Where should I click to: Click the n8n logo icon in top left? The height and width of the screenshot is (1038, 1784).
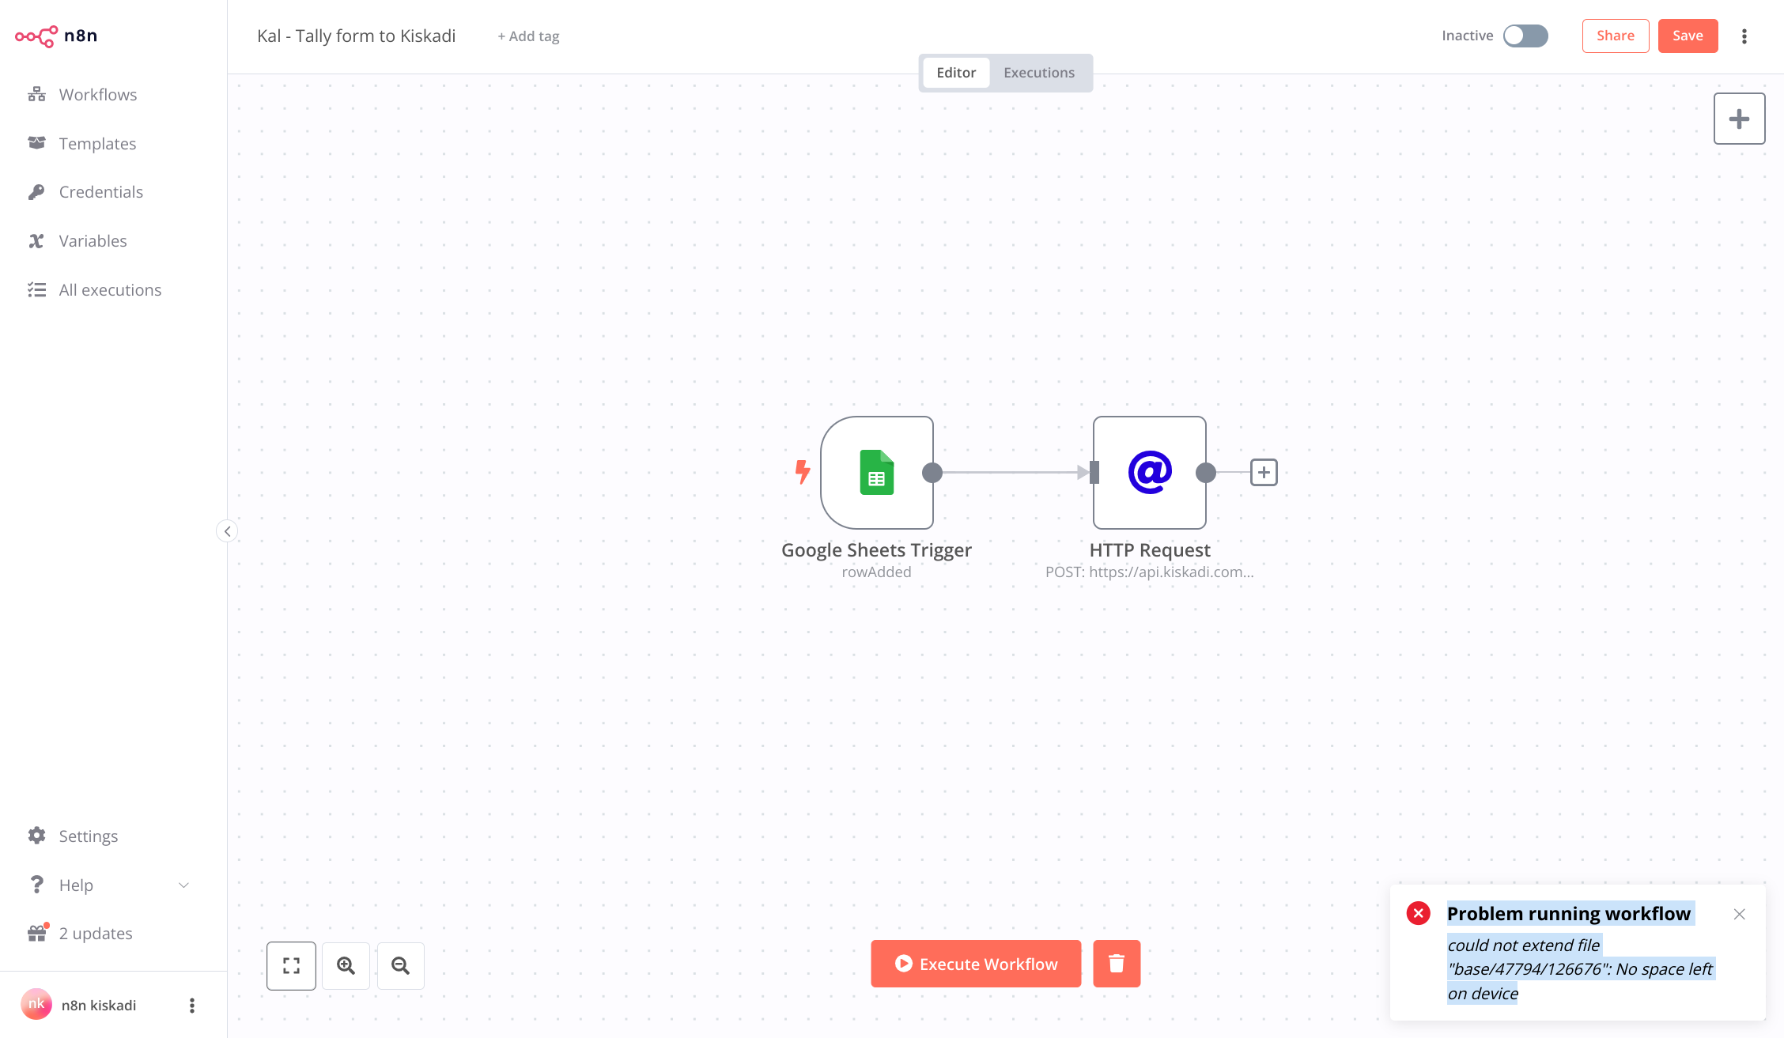(x=36, y=36)
